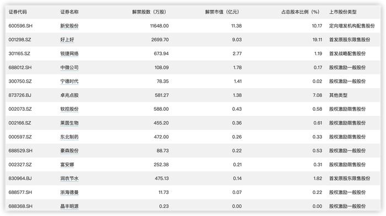The image size is (386, 216).
Task: Sort by 解禁股数（万股）column header
Action: click(149, 12)
